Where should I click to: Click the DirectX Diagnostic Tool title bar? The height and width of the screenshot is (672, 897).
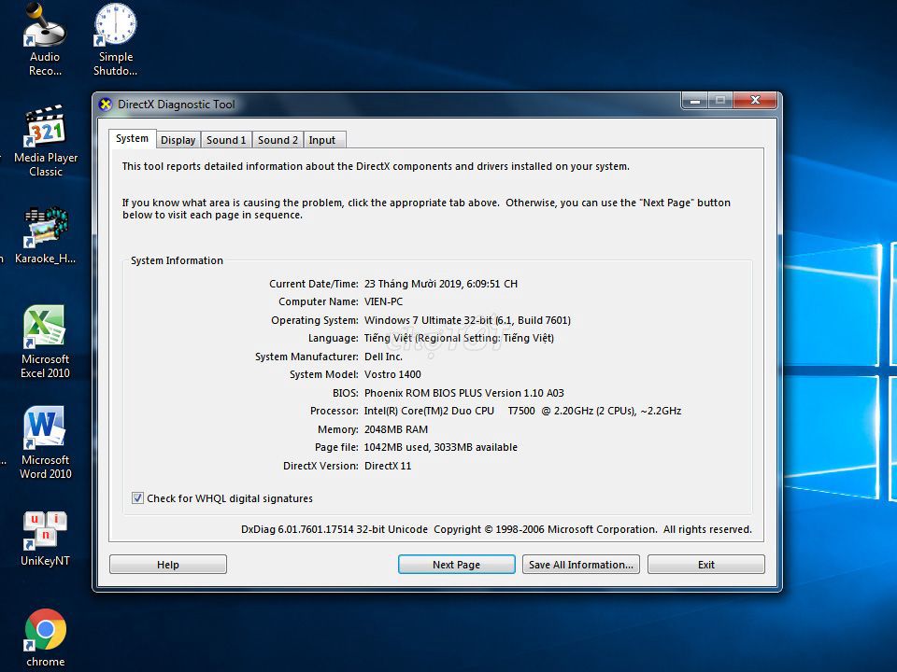point(389,105)
